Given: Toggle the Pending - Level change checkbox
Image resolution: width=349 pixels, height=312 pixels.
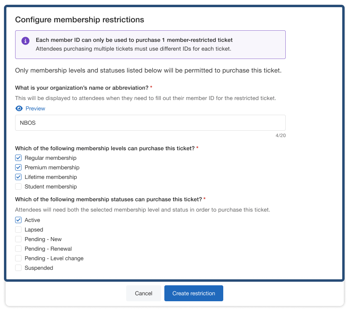Looking at the screenshot, I should click(18, 258).
